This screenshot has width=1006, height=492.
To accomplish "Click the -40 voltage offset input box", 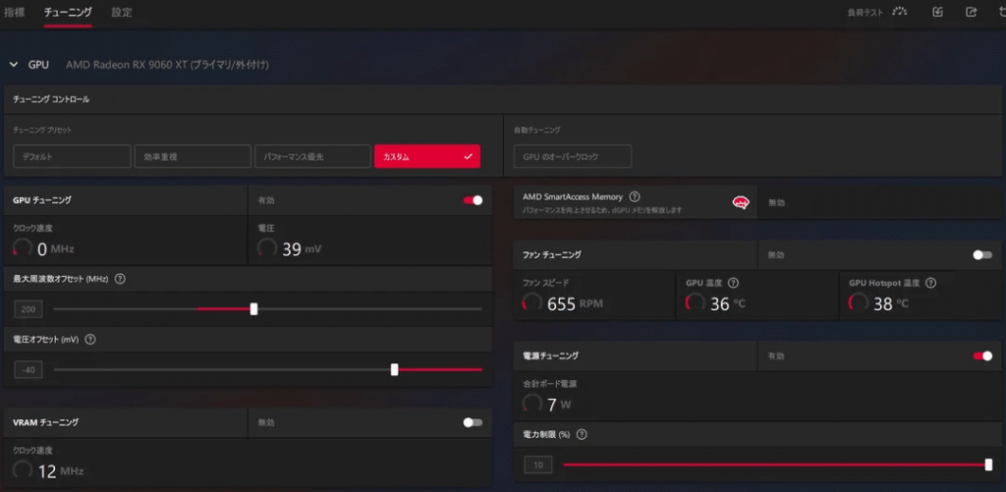I will pos(28,369).
